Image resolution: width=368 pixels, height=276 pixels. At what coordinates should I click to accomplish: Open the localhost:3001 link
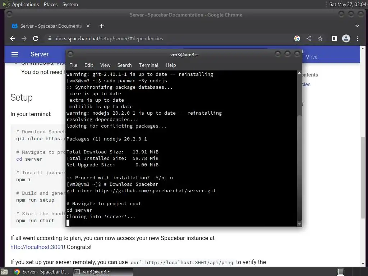37,247
